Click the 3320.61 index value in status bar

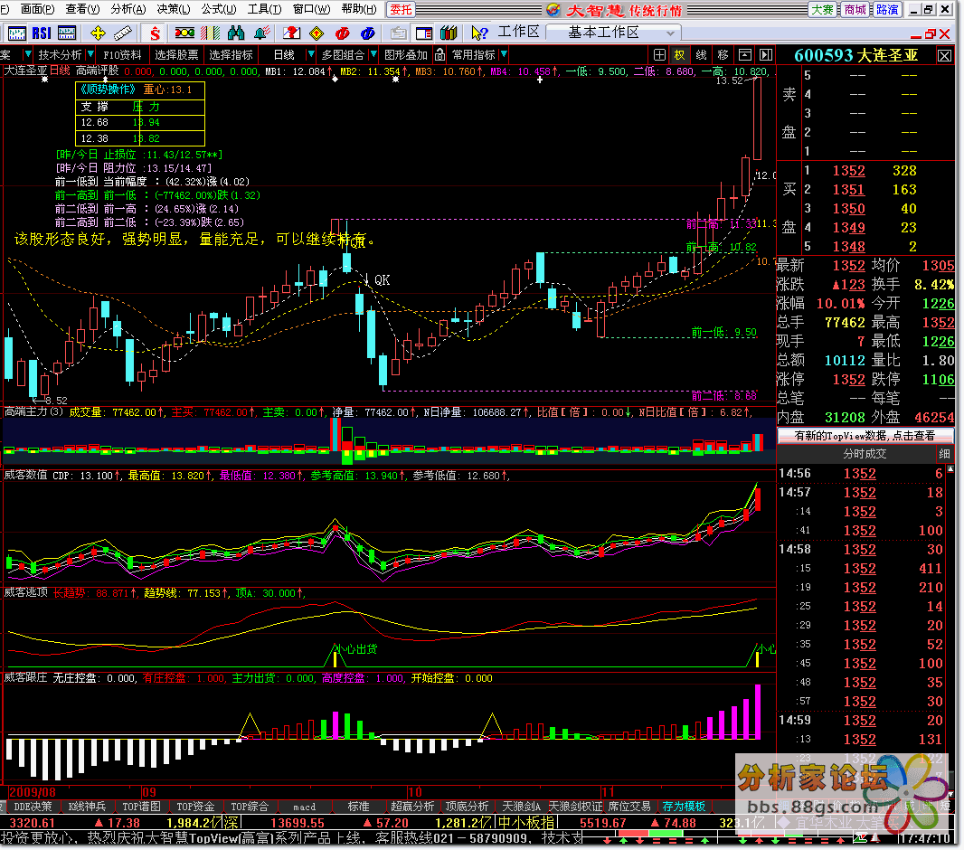[32, 823]
